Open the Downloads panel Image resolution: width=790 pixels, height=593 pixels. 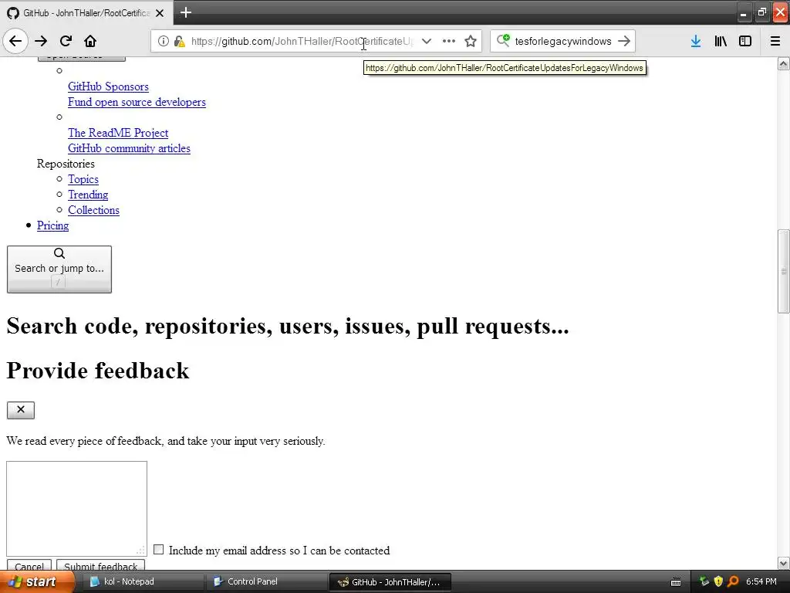(696, 41)
